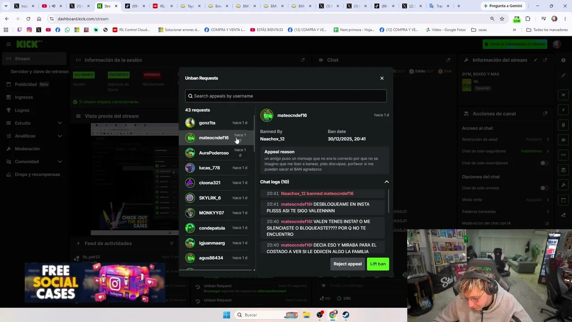Click the Naachox_12 moderator name

(272, 139)
